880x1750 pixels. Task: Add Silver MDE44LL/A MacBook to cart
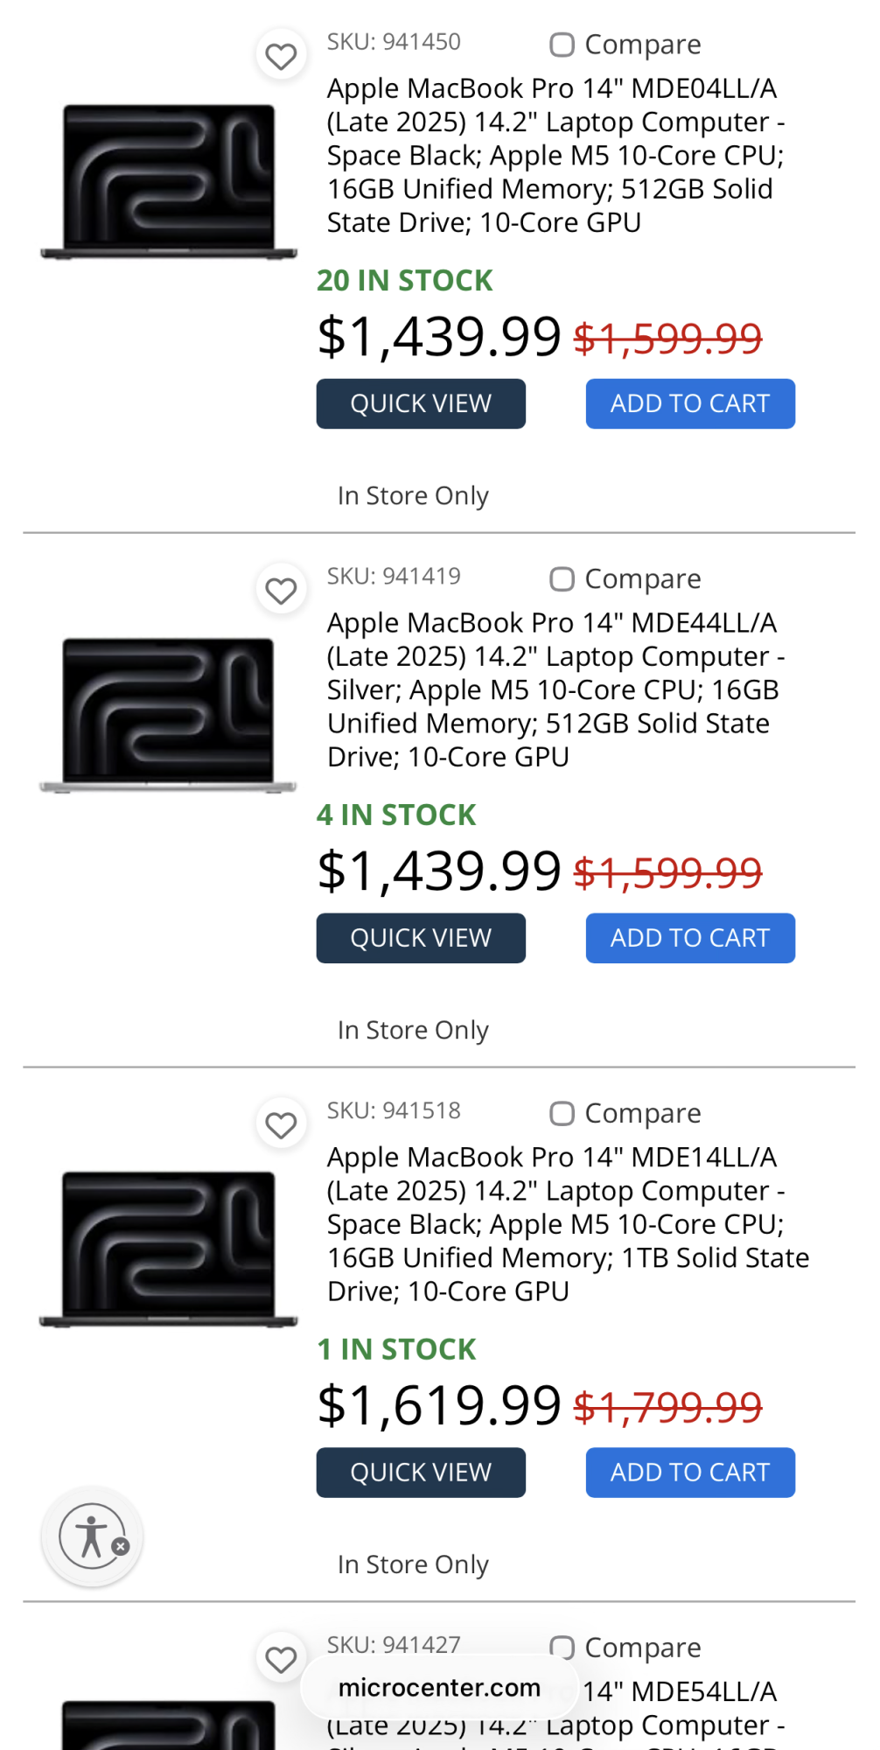[690, 938]
